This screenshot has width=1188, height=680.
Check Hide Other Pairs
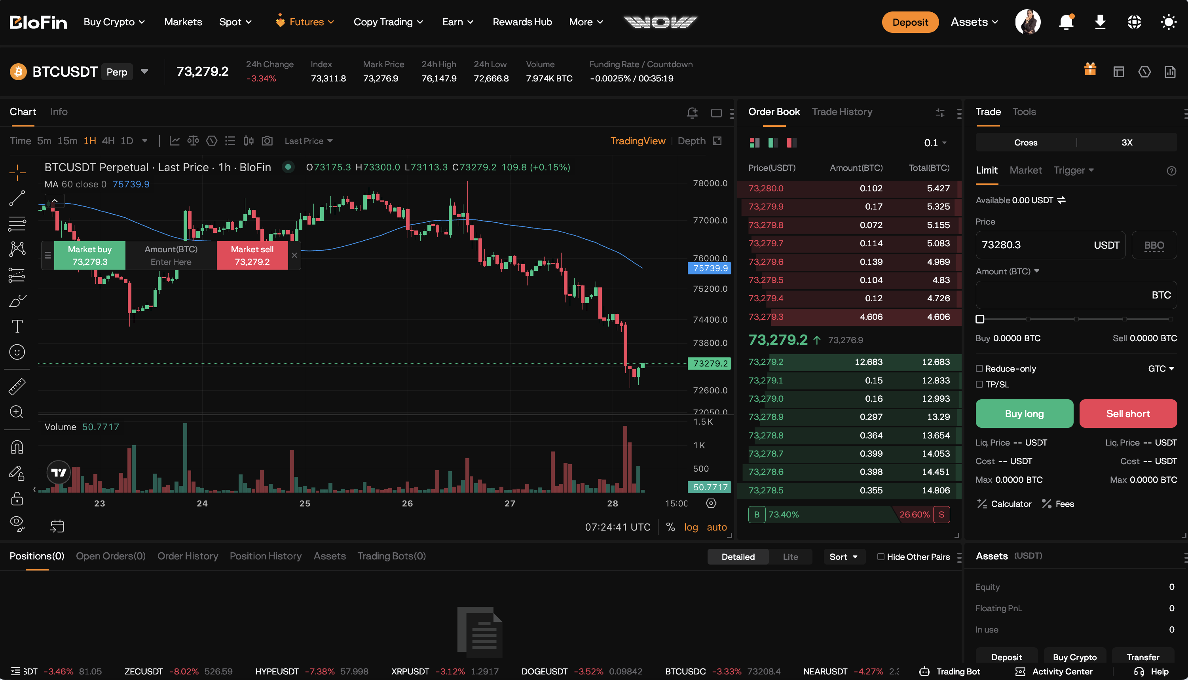tap(881, 556)
